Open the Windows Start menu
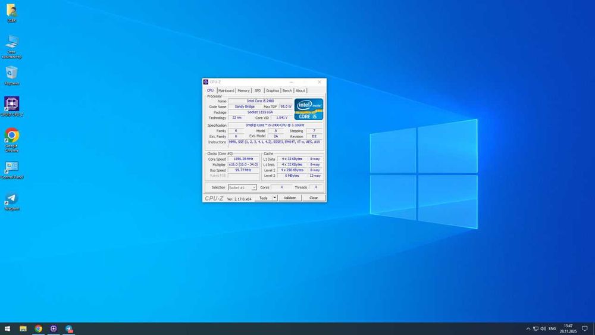This screenshot has height=335, width=595. click(8, 328)
